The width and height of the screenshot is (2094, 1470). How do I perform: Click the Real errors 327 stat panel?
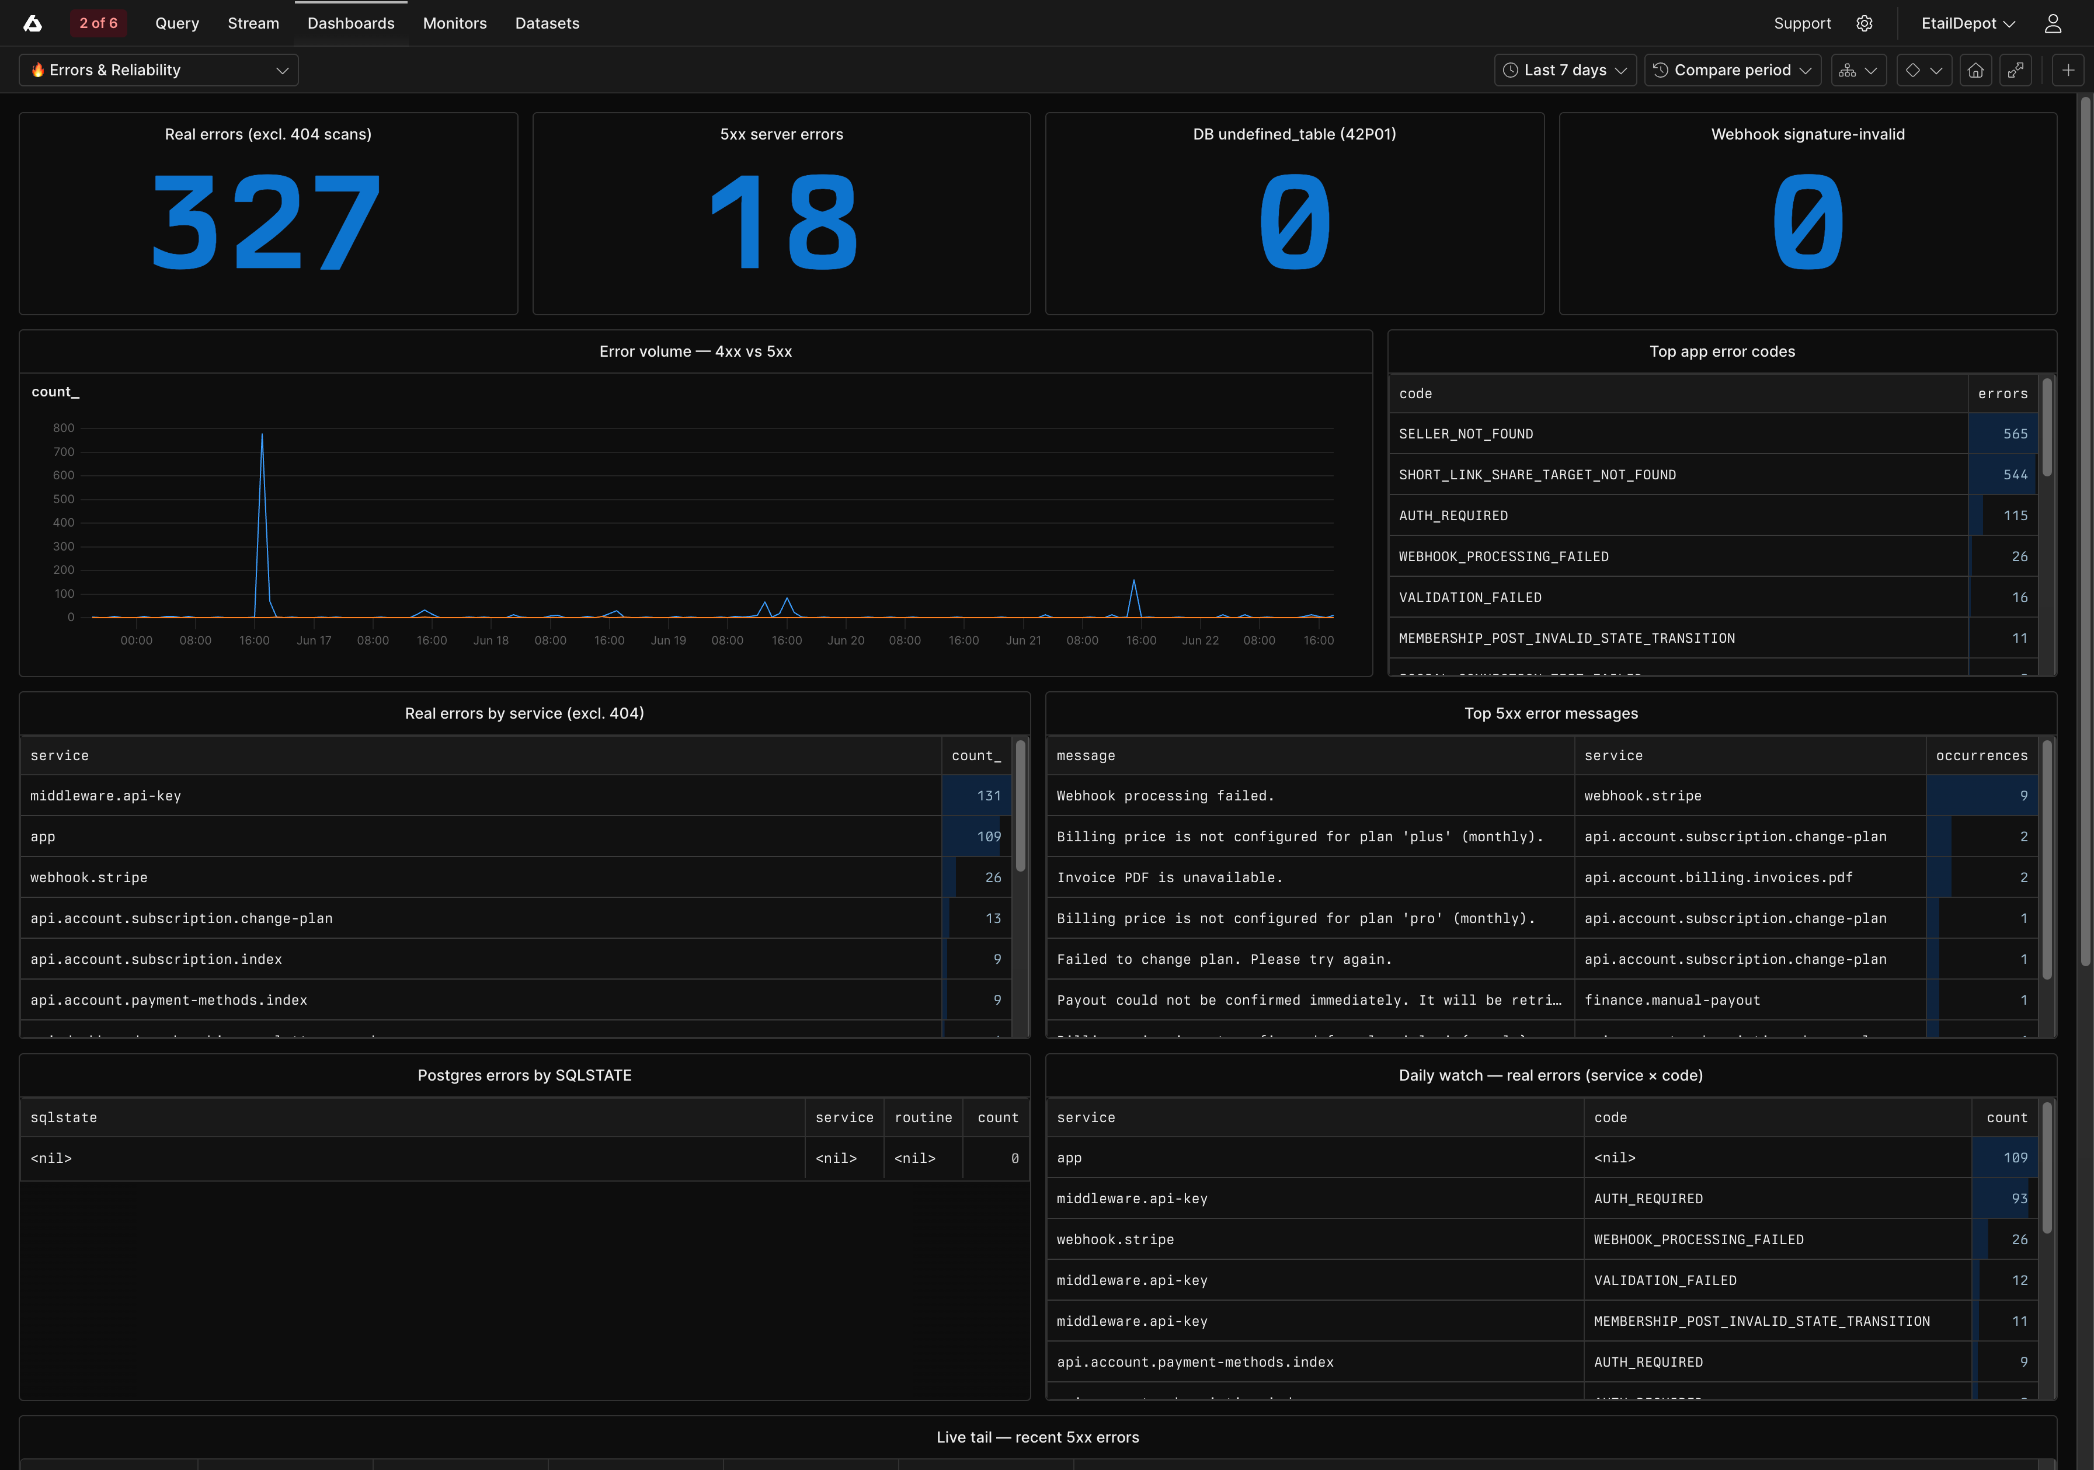click(268, 214)
